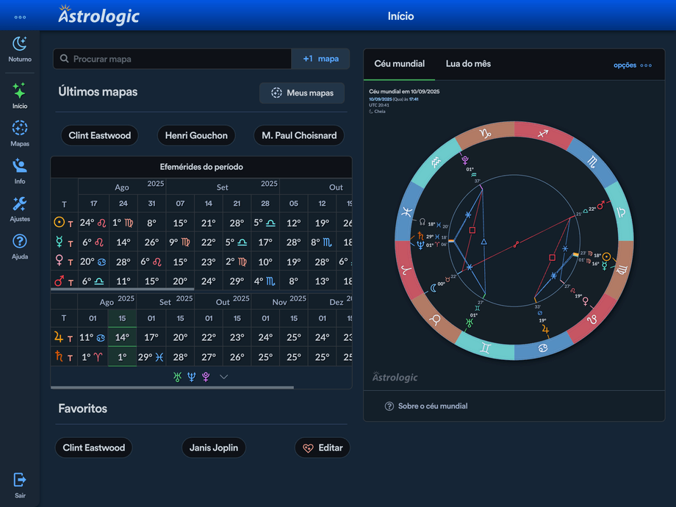This screenshot has height=507, width=676.
Task: Click the Saturn 29° Pisces cell
Action: [151, 357]
